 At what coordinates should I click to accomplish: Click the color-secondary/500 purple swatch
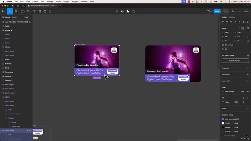(x=223, y=119)
